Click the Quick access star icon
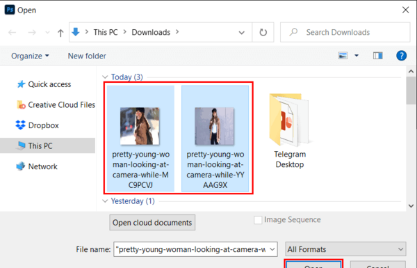This screenshot has width=417, height=268. (x=21, y=84)
